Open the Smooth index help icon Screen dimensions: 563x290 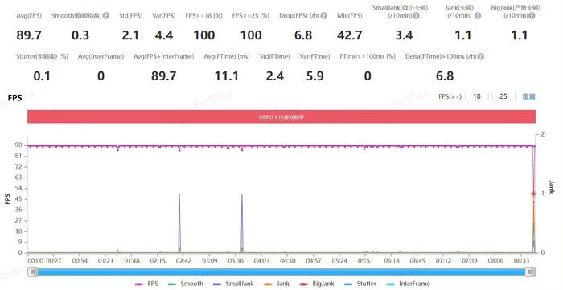(106, 16)
